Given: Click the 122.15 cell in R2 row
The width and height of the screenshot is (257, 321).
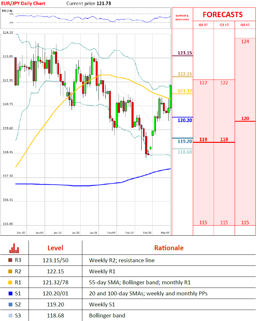Looking at the screenshot, I should [55, 271].
